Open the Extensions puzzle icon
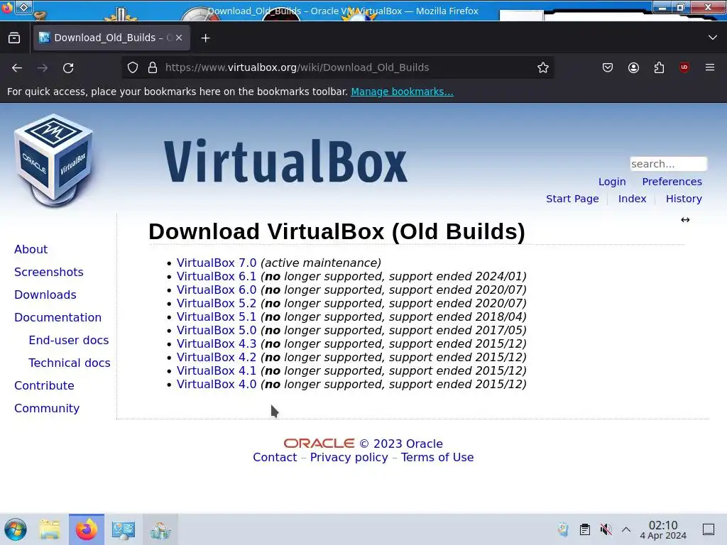Viewport: 727px width, 545px height. pos(659,67)
